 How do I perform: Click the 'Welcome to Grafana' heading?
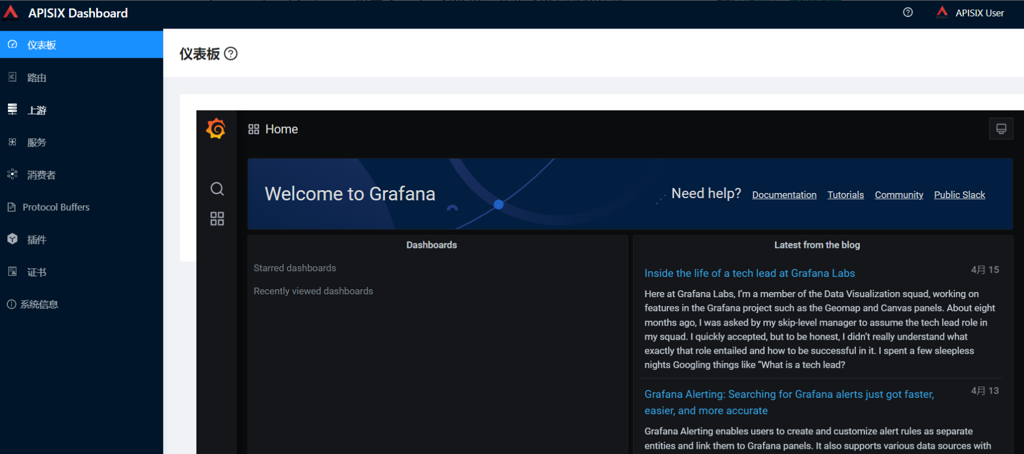tap(350, 194)
